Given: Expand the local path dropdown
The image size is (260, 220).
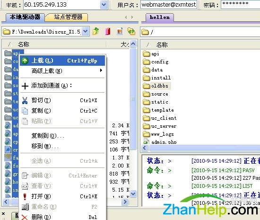Looking at the screenshot, I should (x=85, y=31).
